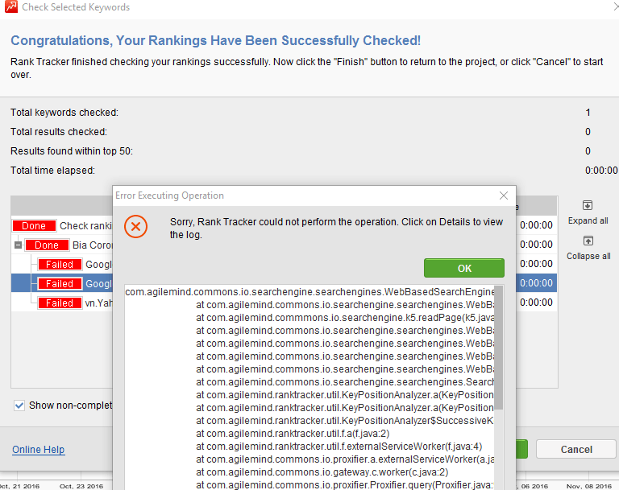Click the 'Error Executing Operation' dialog title
619x490 pixels.
(x=169, y=196)
